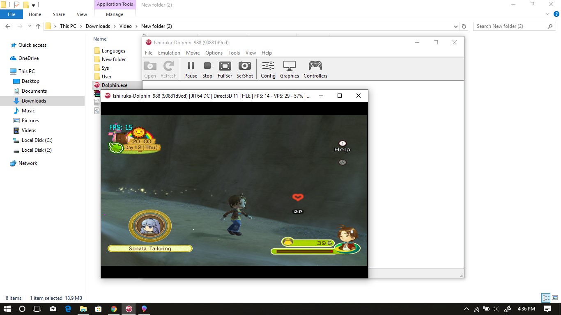Image resolution: width=561 pixels, height=315 pixels.
Task: Switch to fullscreen using FullScr button
Action: pos(225,69)
